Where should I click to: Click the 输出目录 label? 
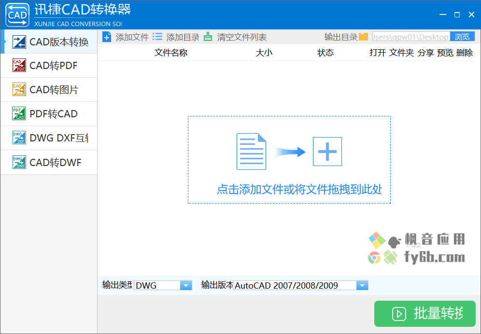341,37
